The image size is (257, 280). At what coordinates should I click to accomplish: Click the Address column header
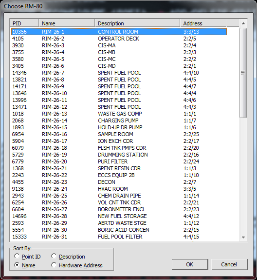(203, 23)
